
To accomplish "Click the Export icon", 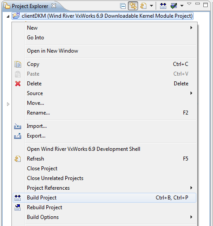I will pyautogui.click(x=18, y=136).
